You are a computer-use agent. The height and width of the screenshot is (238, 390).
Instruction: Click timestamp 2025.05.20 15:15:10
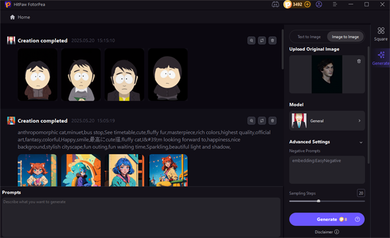93,41
